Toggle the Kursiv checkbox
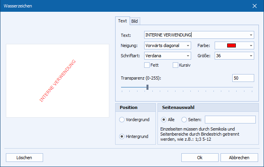264x167 pixels. tap(175, 65)
